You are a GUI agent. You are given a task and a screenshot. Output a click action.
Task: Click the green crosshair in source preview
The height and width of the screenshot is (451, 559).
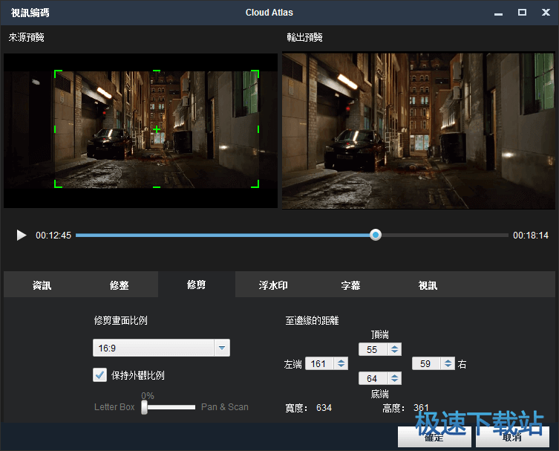pyautogui.click(x=157, y=129)
